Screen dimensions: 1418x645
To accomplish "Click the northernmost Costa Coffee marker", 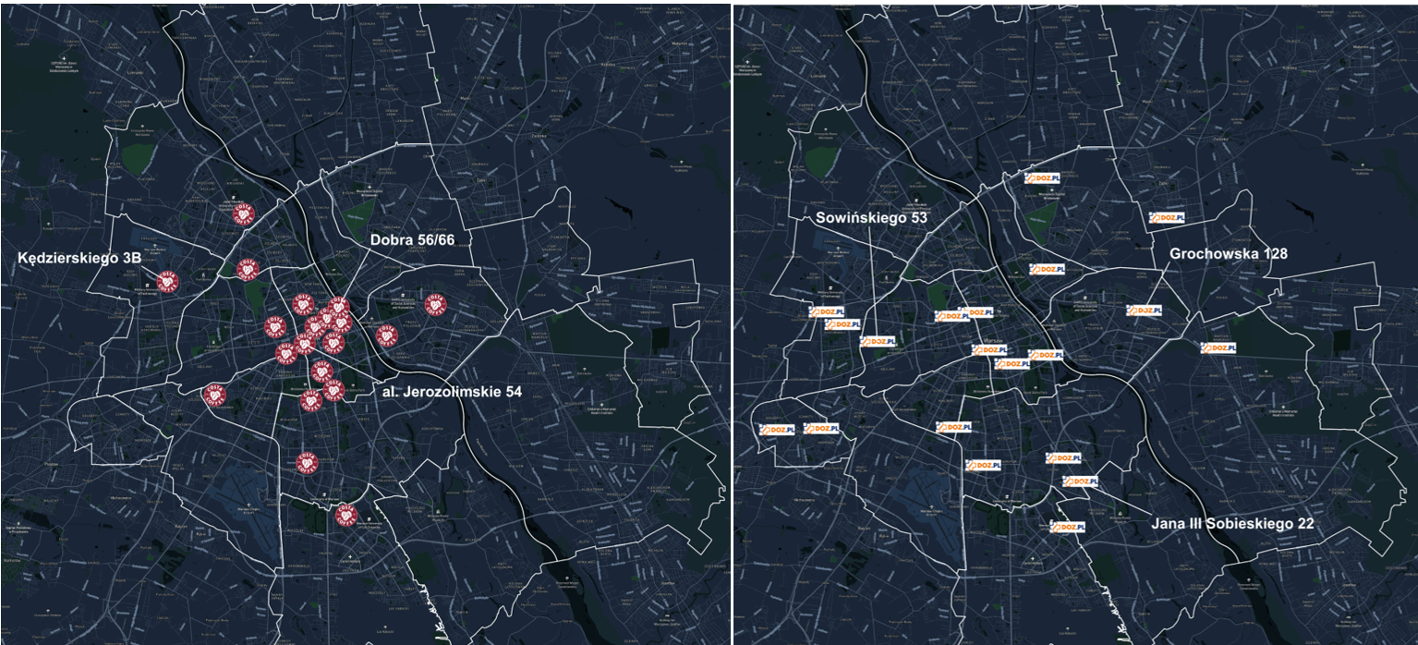I will 243,213.
